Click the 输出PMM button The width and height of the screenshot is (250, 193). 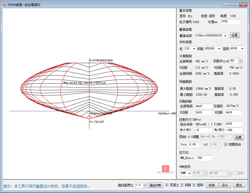156,185
